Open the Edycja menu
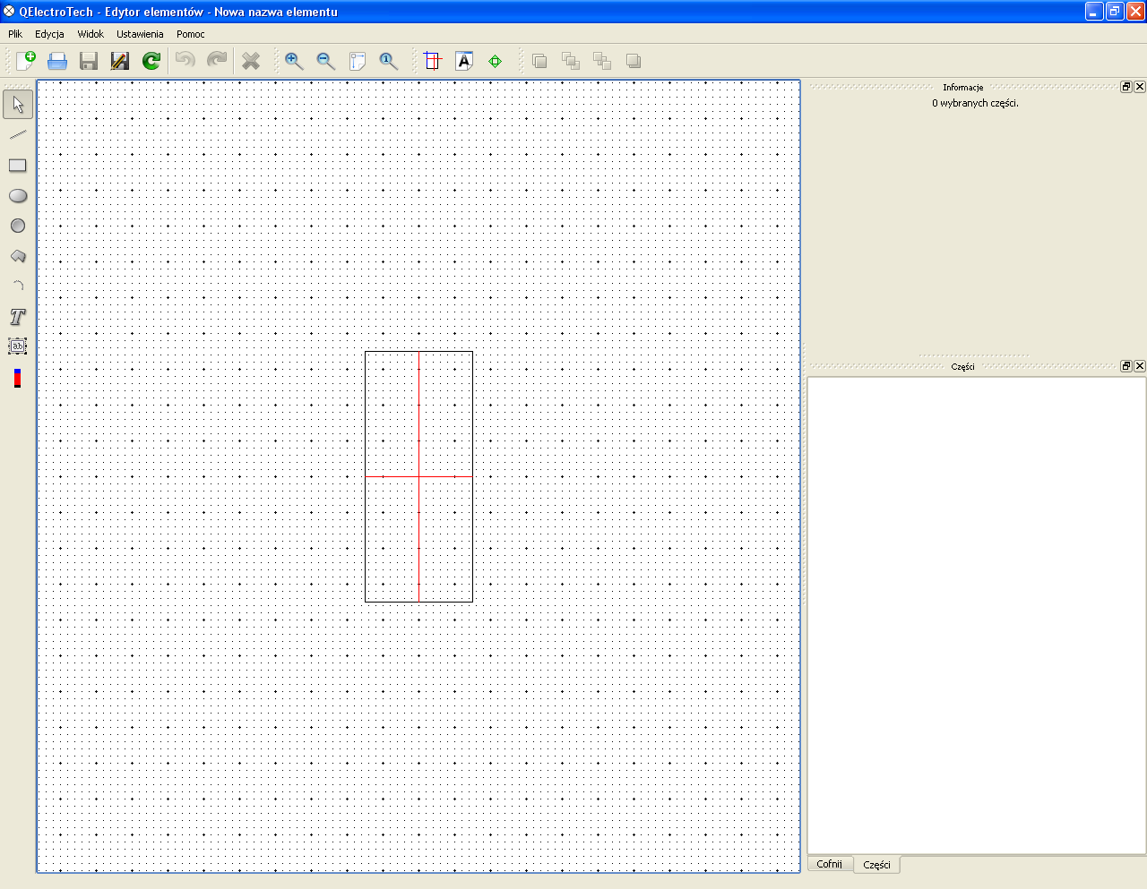This screenshot has width=1147, height=889. click(49, 34)
